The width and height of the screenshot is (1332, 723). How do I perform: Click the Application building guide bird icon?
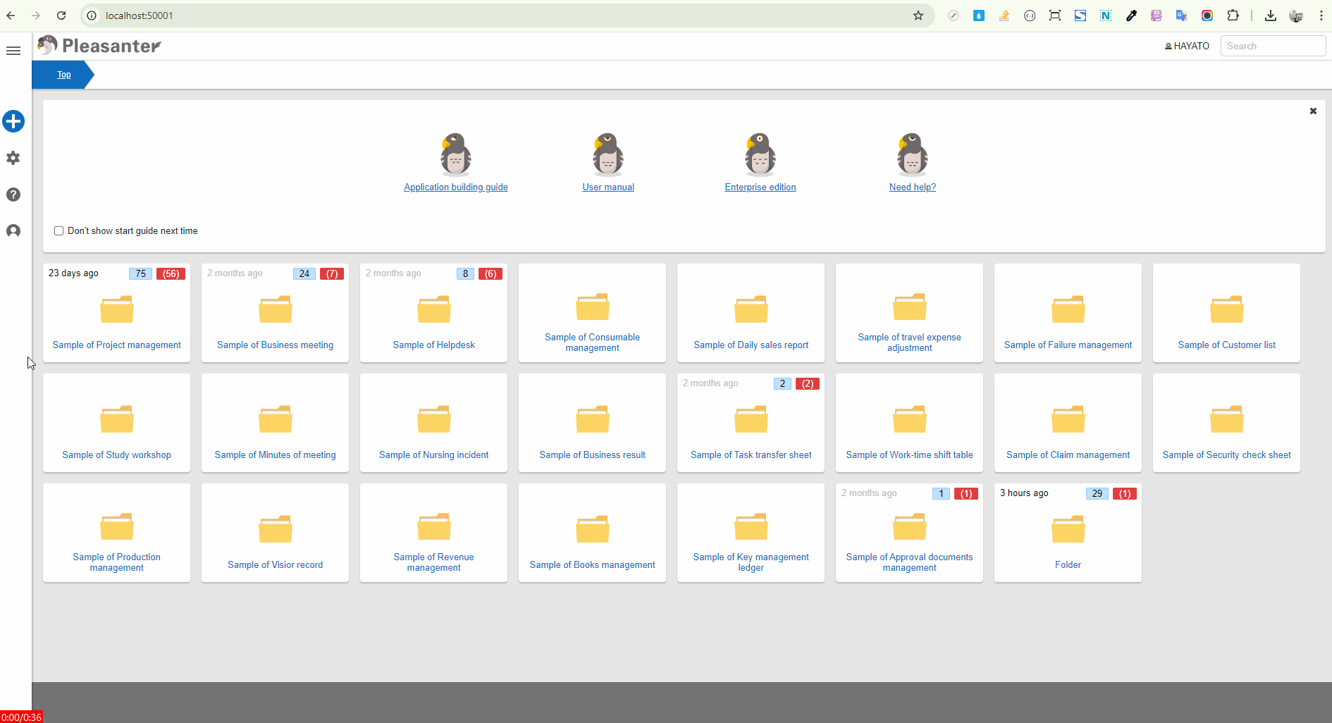point(456,154)
